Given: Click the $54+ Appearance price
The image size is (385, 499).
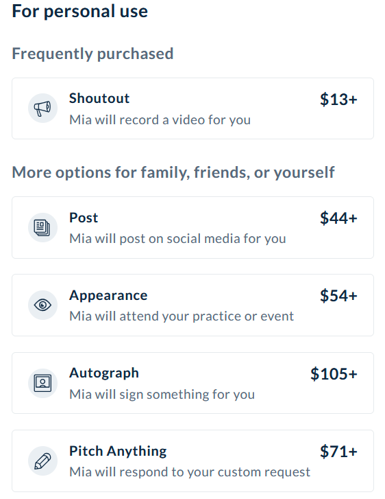Looking at the screenshot, I should point(338,296).
